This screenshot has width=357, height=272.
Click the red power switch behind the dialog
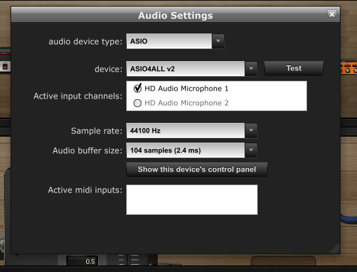[5, 67]
